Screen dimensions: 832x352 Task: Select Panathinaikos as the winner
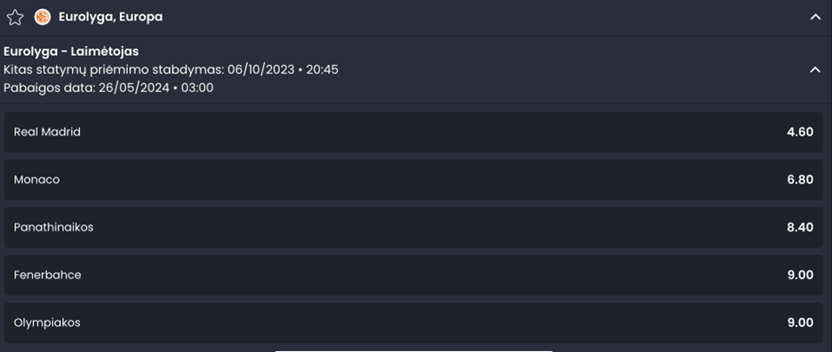click(x=414, y=228)
